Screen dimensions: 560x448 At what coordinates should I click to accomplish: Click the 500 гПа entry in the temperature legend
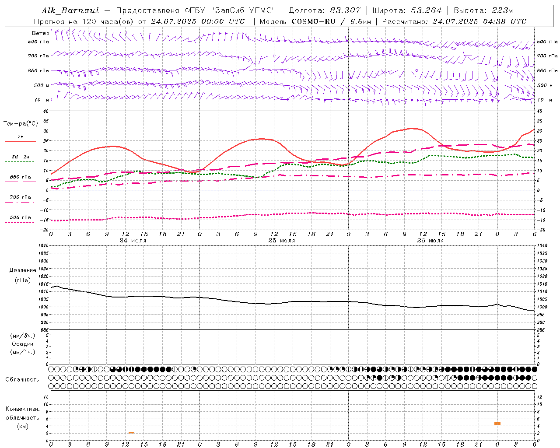click(x=20, y=219)
